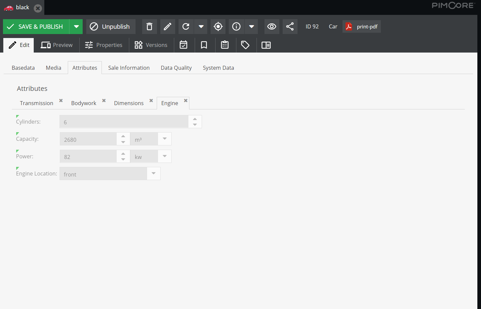Switch to the Bodywork attribute group
This screenshot has width=481, height=309.
click(x=84, y=103)
